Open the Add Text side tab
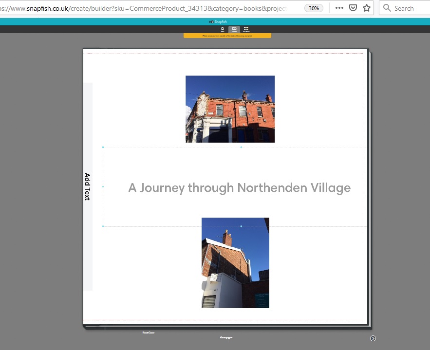Image resolution: width=430 pixels, height=350 pixels. [88, 186]
